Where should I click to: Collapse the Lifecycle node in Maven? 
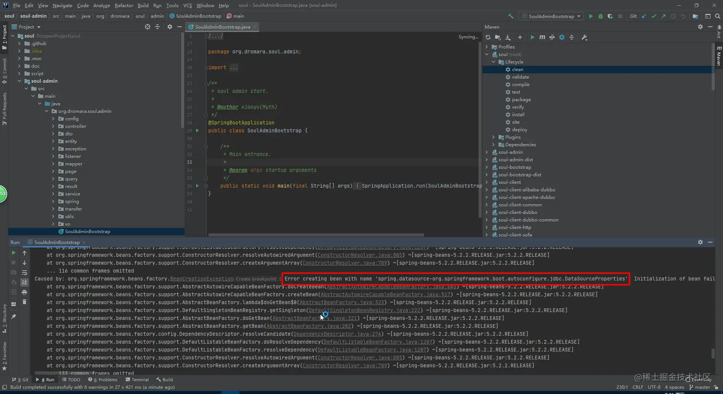(493, 62)
